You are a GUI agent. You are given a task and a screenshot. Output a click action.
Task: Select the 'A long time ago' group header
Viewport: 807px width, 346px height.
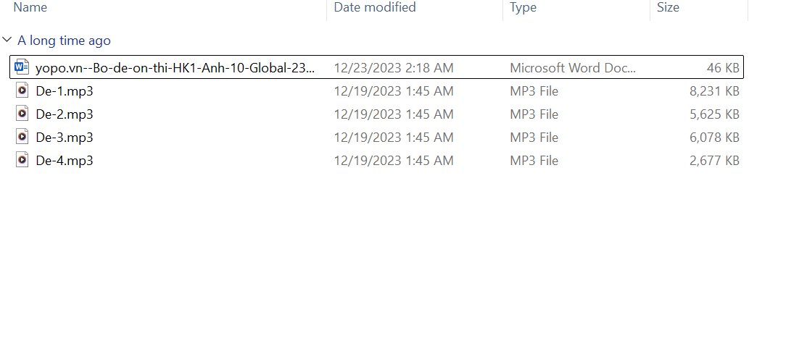[x=64, y=41]
